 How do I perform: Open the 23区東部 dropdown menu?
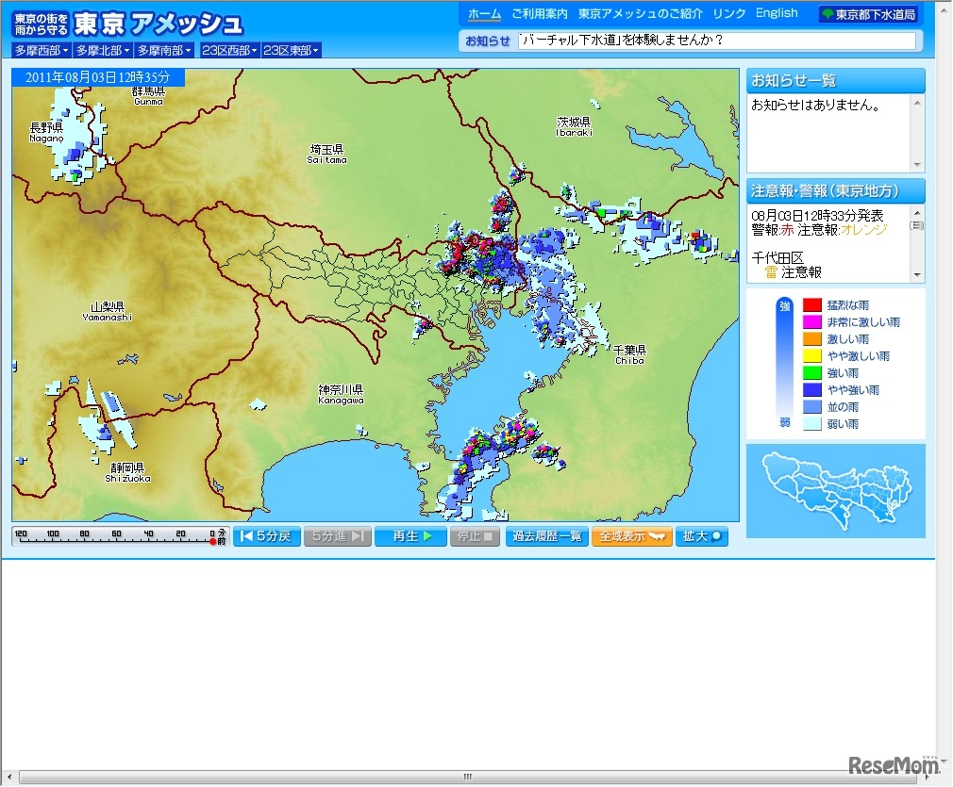tap(292, 51)
